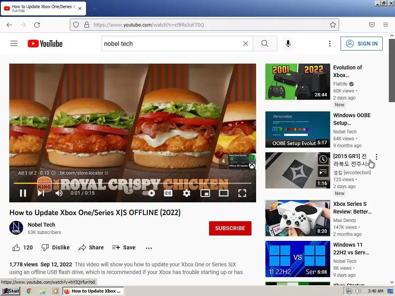This screenshot has width=395, height=296.
Task: Share the video
Action: pyautogui.click(x=91, y=248)
